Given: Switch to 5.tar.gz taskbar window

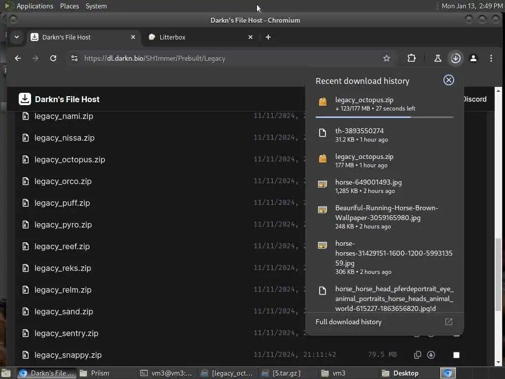Looking at the screenshot, I should (288, 373).
